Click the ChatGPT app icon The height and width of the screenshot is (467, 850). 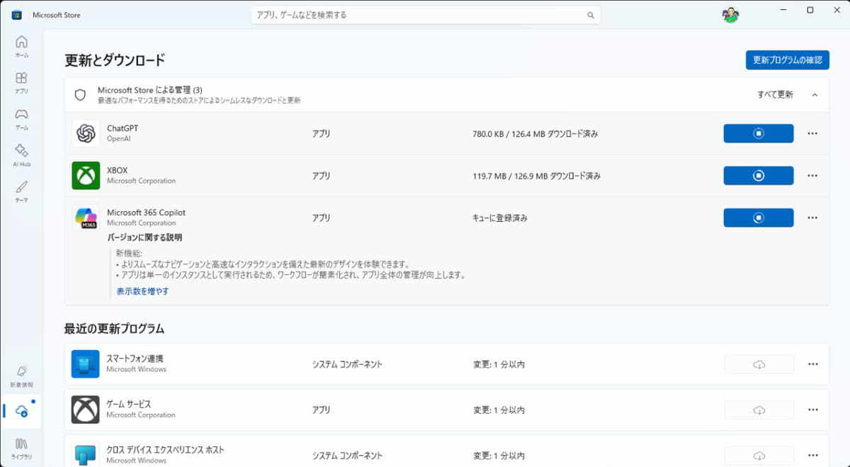(86, 133)
